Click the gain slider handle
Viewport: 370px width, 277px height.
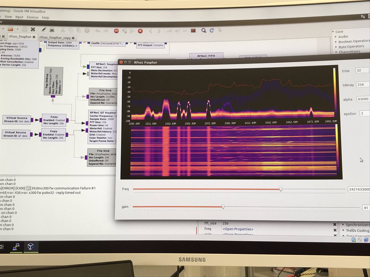[x=223, y=207]
